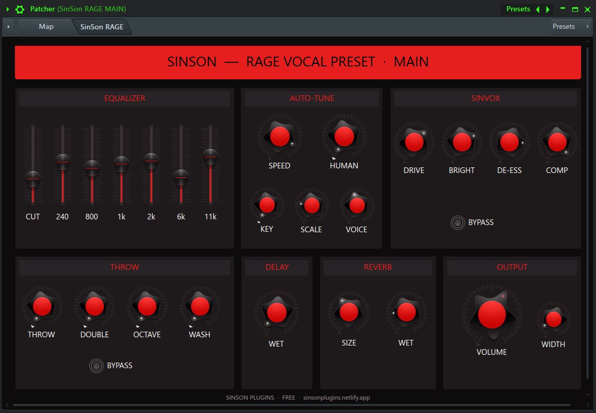Click the DELAY section header
The image size is (596, 413).
point(277,267)
